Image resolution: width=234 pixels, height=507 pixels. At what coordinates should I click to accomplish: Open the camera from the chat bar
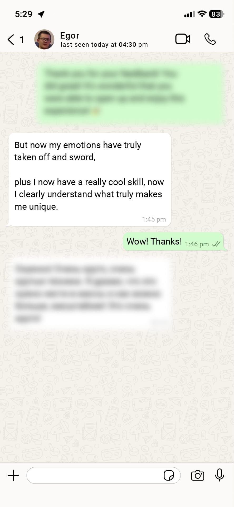tap(198, 475)
